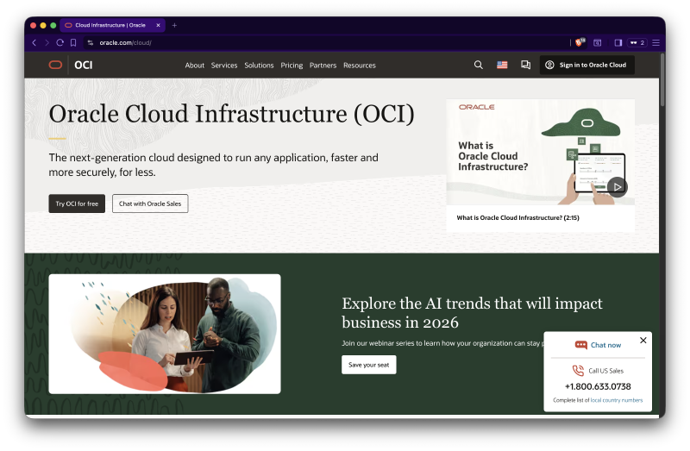
Task: Open the Partners menu
Action: [323, 66]
